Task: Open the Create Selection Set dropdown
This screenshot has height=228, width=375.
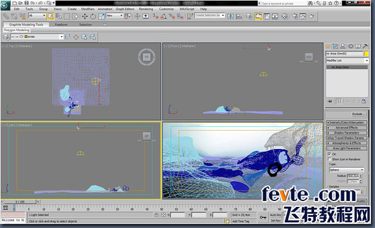Action: 210,16
